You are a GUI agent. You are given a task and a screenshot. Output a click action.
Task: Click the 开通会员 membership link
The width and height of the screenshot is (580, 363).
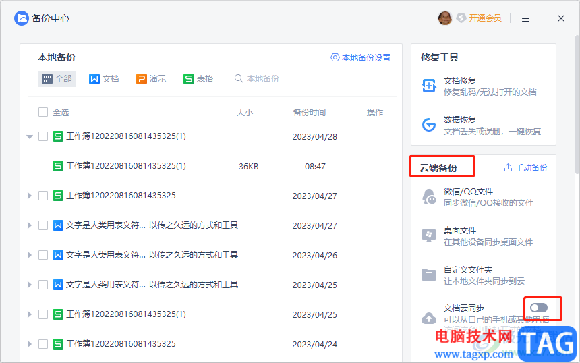point(485,18)
